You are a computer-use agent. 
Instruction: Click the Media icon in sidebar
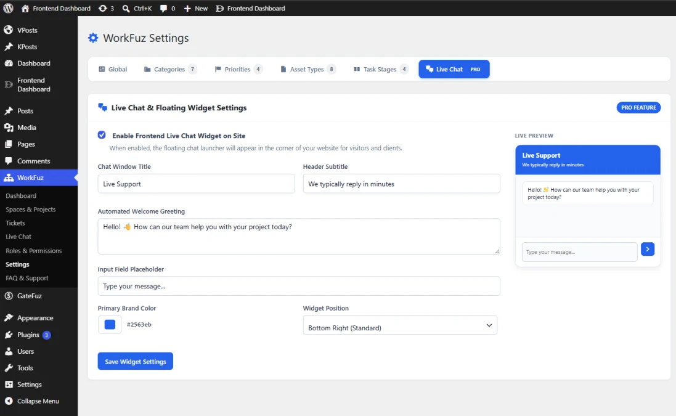pyautogui.click(x=8, y=128)
